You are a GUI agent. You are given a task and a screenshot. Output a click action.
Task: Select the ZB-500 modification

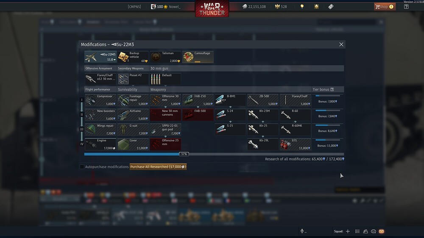[262, 100]
